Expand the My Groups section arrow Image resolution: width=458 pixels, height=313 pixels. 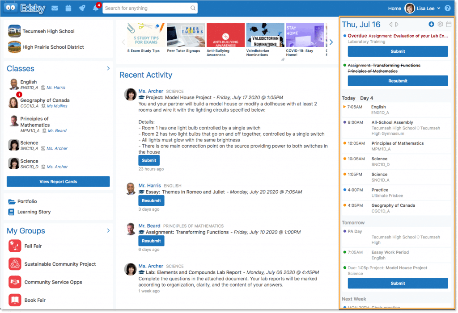pos(108,230)
